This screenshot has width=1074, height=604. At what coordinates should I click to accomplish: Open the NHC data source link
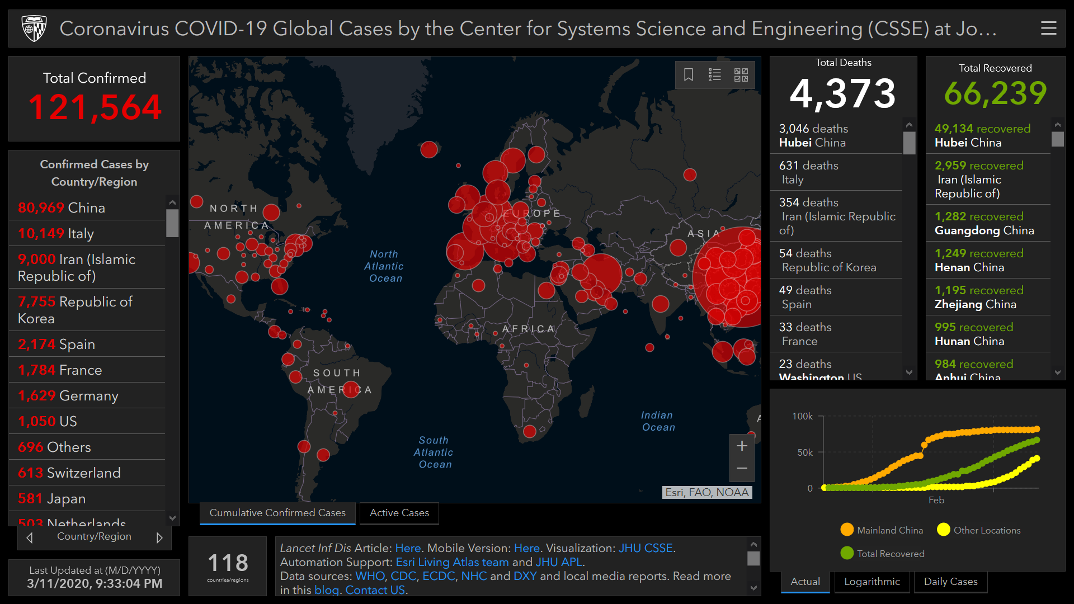(474, 576)
